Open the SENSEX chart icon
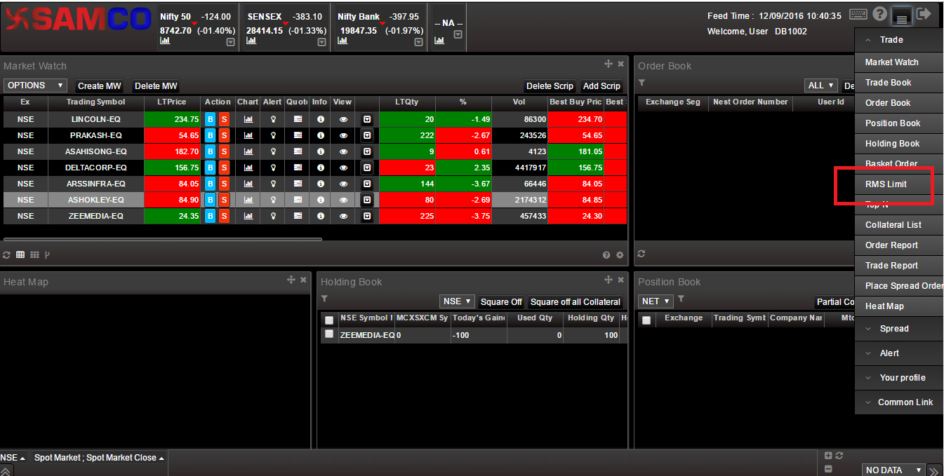This screenshot has width=944, height=476. [251, 41]
